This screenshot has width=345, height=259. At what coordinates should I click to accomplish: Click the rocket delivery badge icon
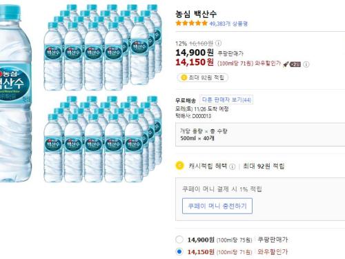292,64
